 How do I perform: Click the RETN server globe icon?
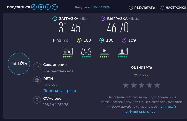pyautogui.click(x=37, y=80)
